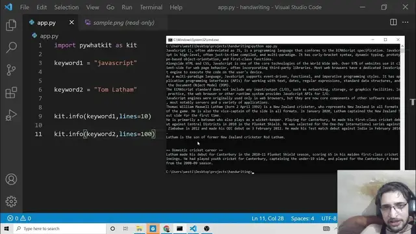Screen dimensions: 416x234
Task: Click the "Tom Latham" string in code
Action: click(116, 90)
